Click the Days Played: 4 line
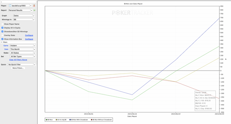 click(201, 106)
